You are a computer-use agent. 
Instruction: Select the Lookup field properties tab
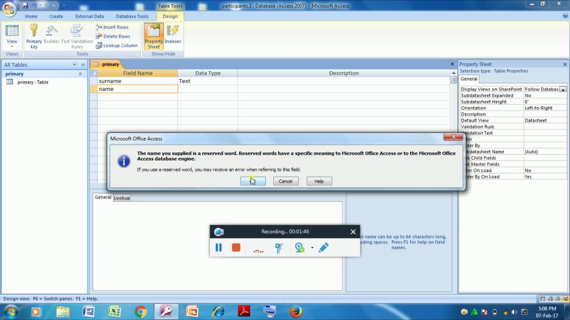coord(122,198)
